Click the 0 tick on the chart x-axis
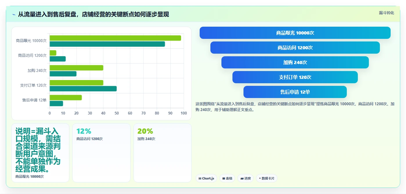Image resolution: width=406 pixels, height=194 pixels. tap(50, 113)
